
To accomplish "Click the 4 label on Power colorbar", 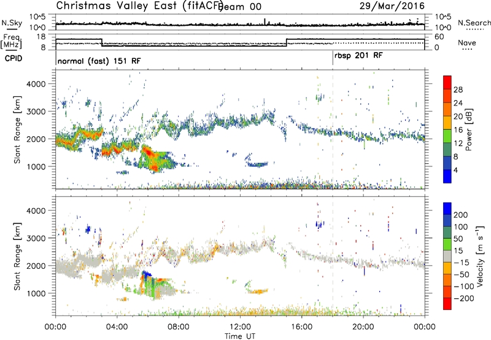I will 455,170.
